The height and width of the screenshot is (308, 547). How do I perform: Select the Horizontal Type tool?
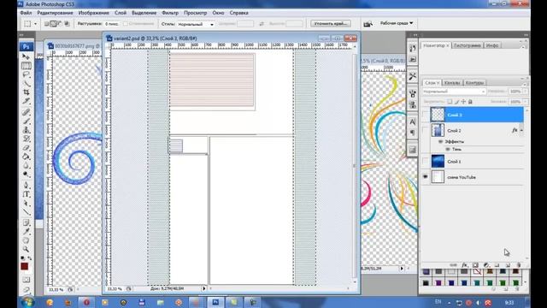coord(26,194)
